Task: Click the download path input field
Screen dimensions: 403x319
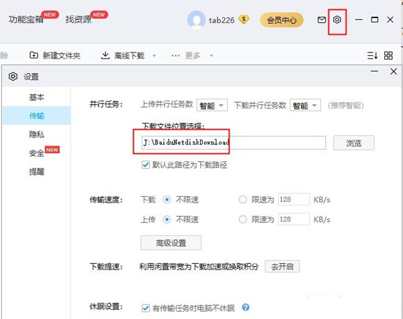Action: tap(233, 143)
